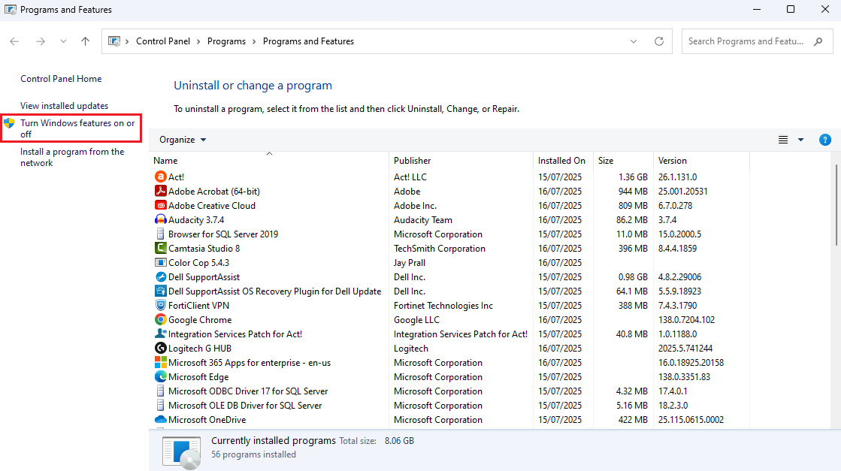841x471 pixels.
Task: Click the Logitech G HUB icon
Action: point(160,349)
